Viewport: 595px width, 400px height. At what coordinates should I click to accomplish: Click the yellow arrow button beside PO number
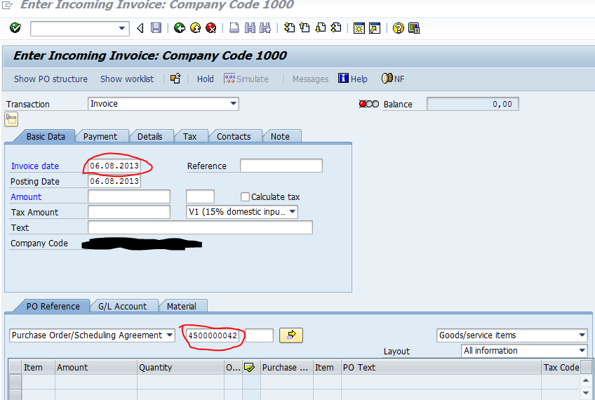291,335
